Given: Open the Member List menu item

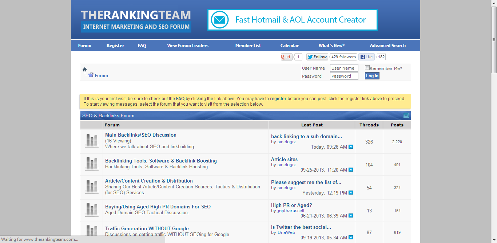Looking at the screenshot, I should click(248, 46).
